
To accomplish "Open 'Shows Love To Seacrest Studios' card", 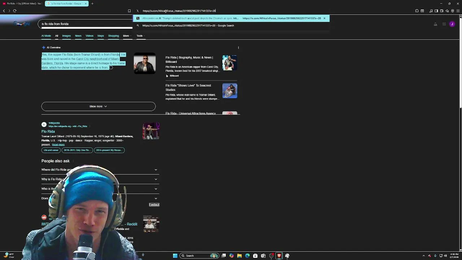I will pyautogui.click(x=201, y=92).
